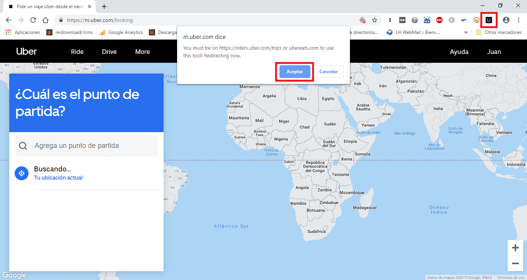
Task: Click the gray K extension icon
Action: 452,20
